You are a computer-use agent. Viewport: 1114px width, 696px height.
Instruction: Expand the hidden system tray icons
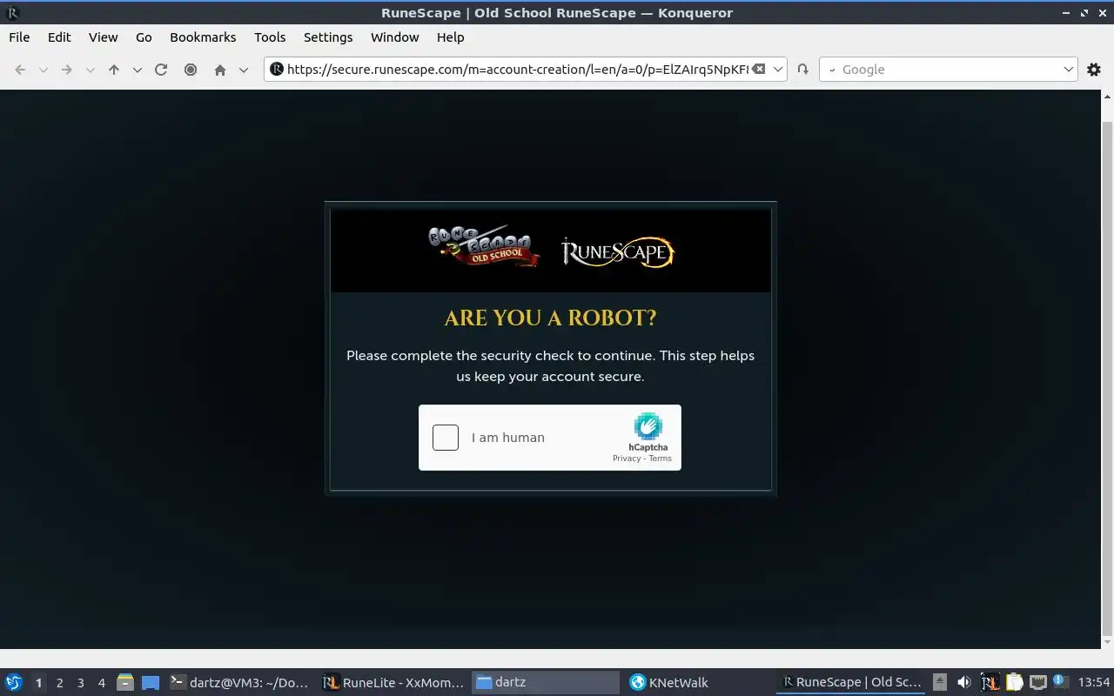940,683
